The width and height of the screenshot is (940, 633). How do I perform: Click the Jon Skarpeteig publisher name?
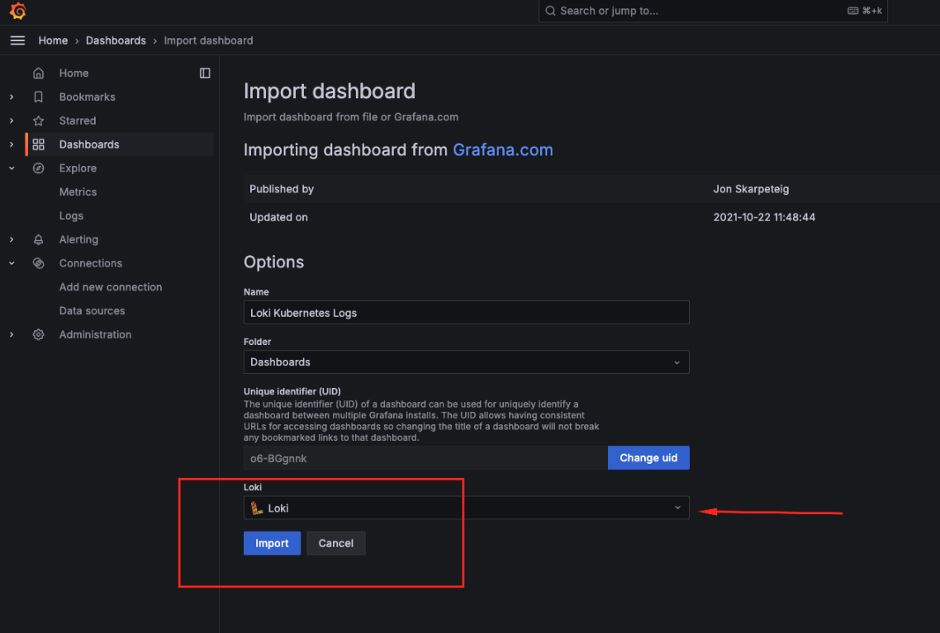pos(751,189)
